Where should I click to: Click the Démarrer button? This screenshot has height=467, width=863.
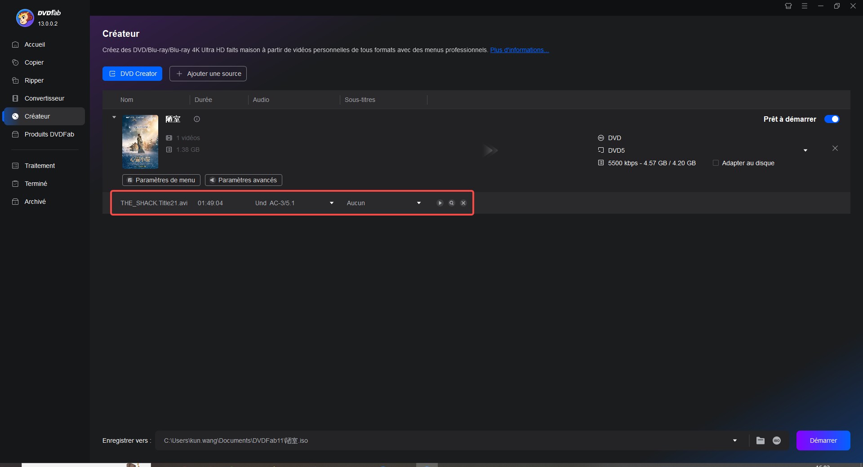point(823,441)
